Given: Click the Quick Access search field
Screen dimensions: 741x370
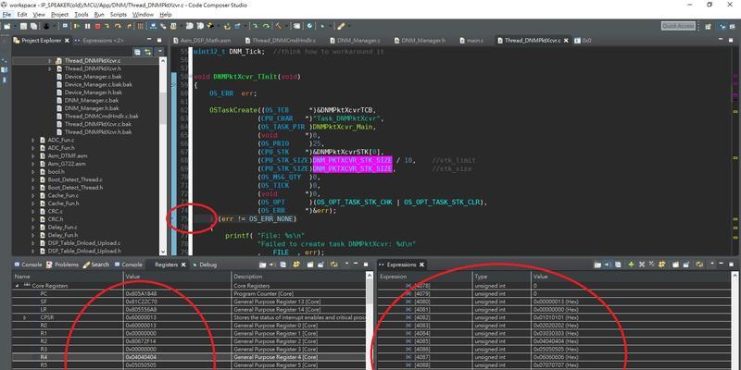Looking at the screenshot, I should [x=678, y=26].
